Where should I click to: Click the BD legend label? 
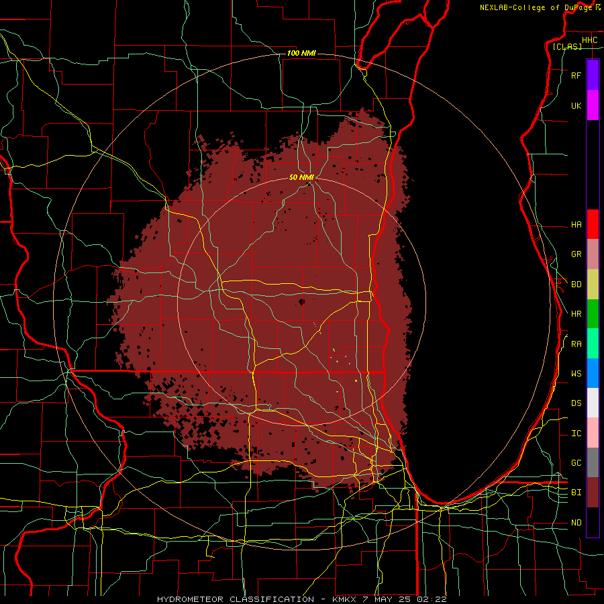point(576,285)
